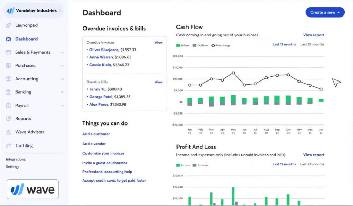Select Last 12 months for Cash Flow
Viewport: 353px width, 206px height.
click(x=284, y=44)
